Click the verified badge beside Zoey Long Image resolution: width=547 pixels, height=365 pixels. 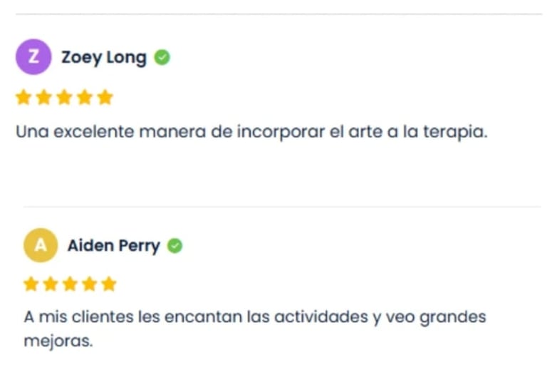(x=162, y=58)
